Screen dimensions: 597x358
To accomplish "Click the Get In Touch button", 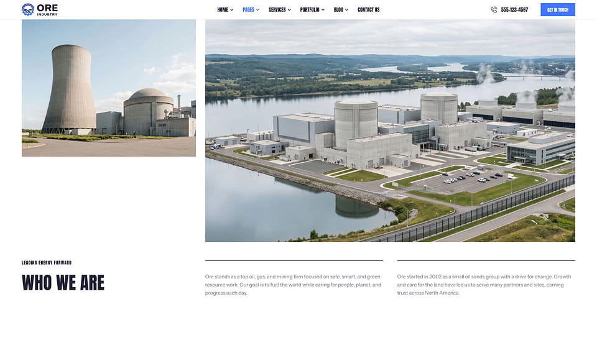I will [x=558, y=10].
